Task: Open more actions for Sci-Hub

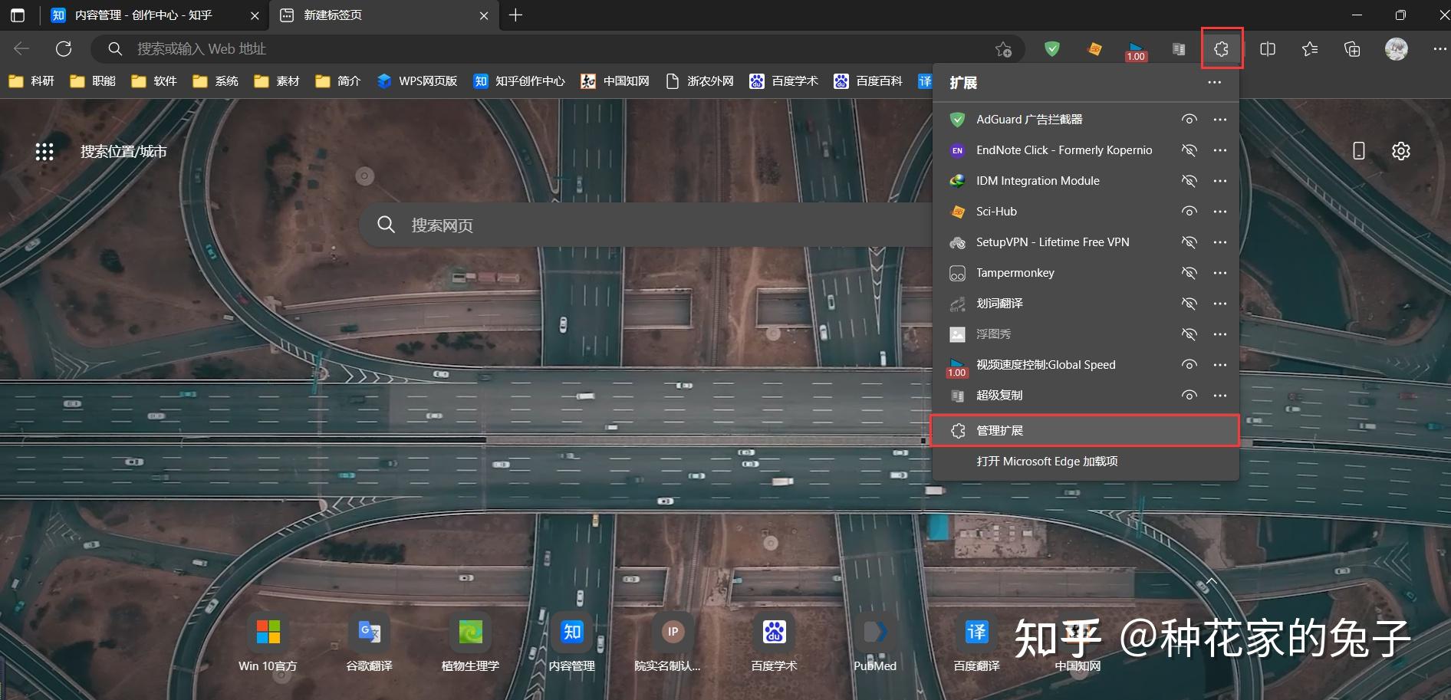Action: (x=1220, y=212)
